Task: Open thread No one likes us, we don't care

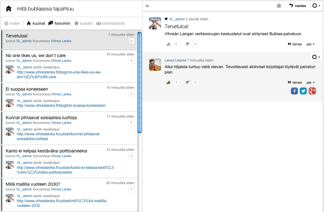Action: (36, 55)
